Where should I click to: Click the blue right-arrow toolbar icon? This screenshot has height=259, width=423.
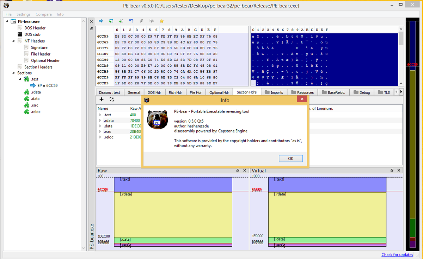click(100, 21)
